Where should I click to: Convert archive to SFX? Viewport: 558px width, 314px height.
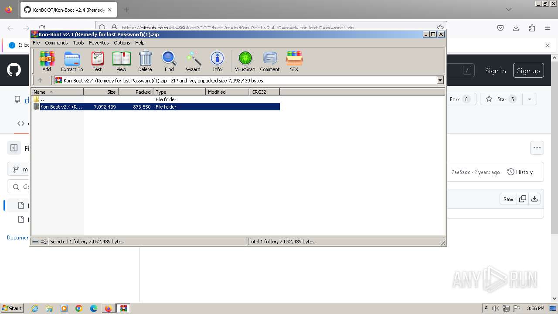pyautogui.click(x=294, y=61)
